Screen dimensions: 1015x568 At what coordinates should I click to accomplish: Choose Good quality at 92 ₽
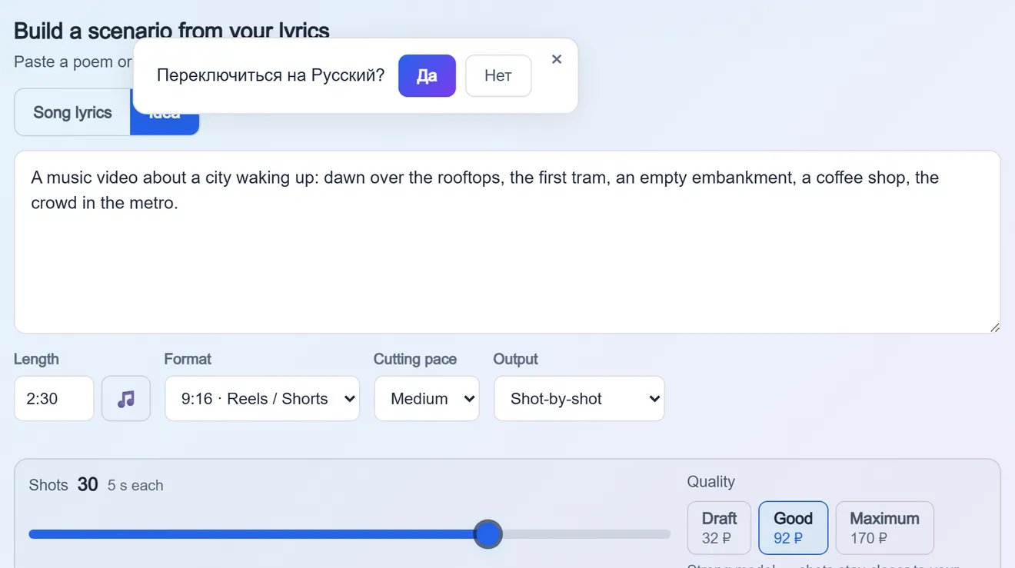click(793, 527)
